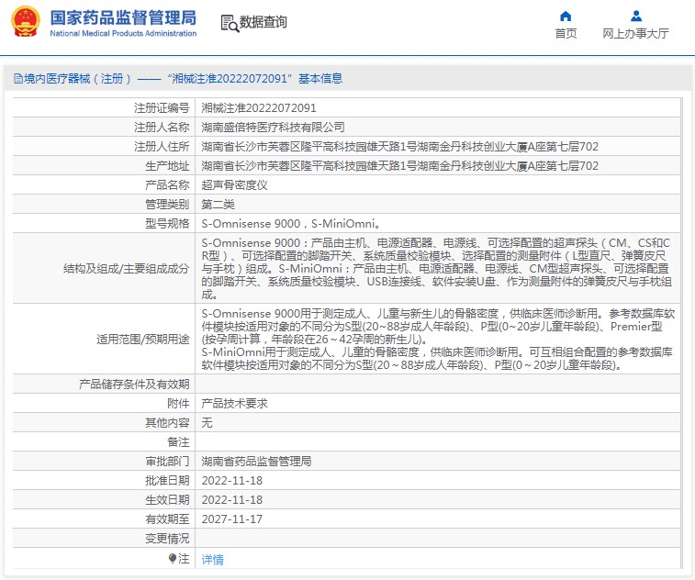Screen dimensions: 695x580
Task: Click the 数据查询 header text
Action: click(263, 22)
